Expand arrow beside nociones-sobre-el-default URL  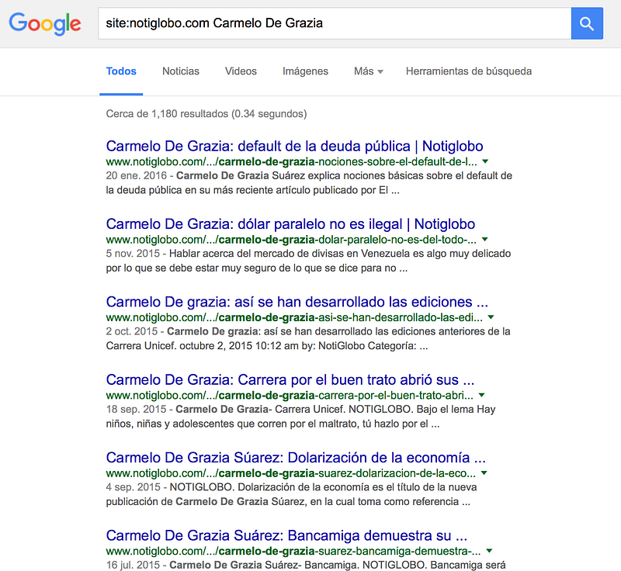[x=485, y=161]
